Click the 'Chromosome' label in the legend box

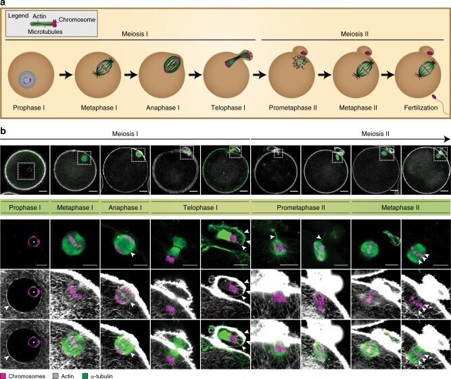point(77,20)
